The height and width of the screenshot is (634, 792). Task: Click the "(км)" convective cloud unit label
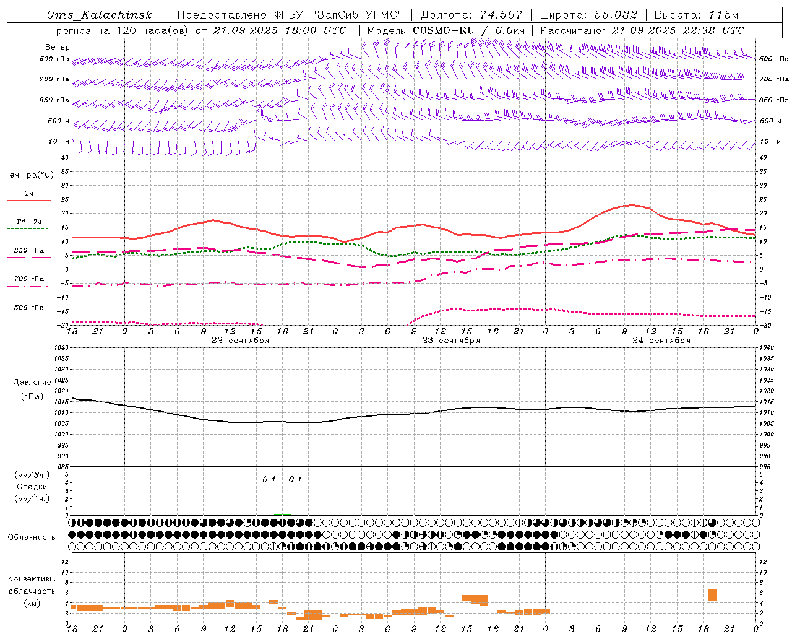[x=32, y=603]
